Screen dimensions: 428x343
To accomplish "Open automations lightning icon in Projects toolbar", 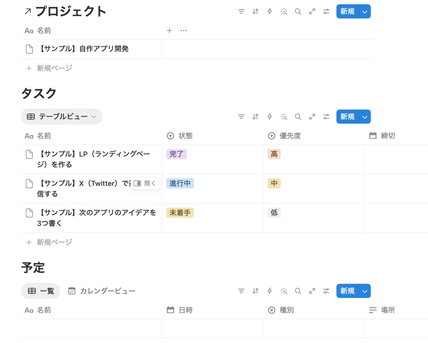I will 270,11.
